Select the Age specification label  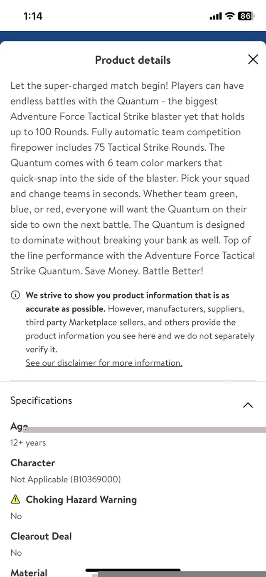click(x=19, y=427)
